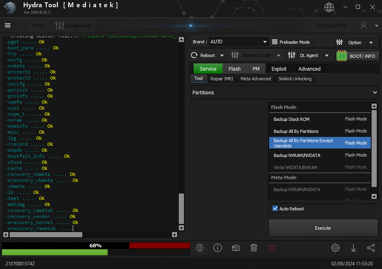382x269 pixels.
Task: Open the user account icon
Action: 364,25
